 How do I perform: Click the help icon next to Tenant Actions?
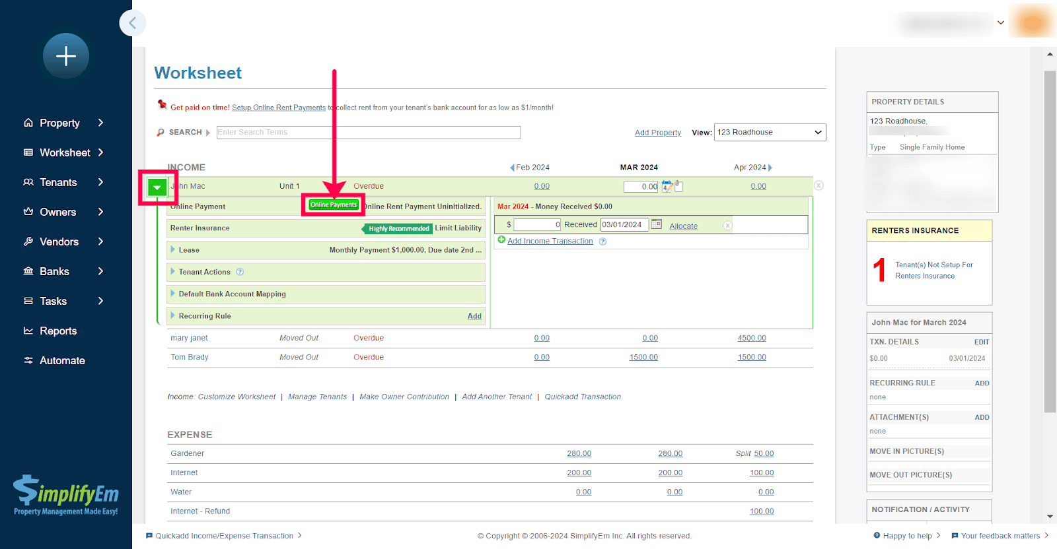(240, 272)
